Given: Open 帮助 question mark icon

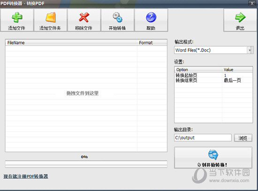Looking at the screenshot, I should (151, 17).
